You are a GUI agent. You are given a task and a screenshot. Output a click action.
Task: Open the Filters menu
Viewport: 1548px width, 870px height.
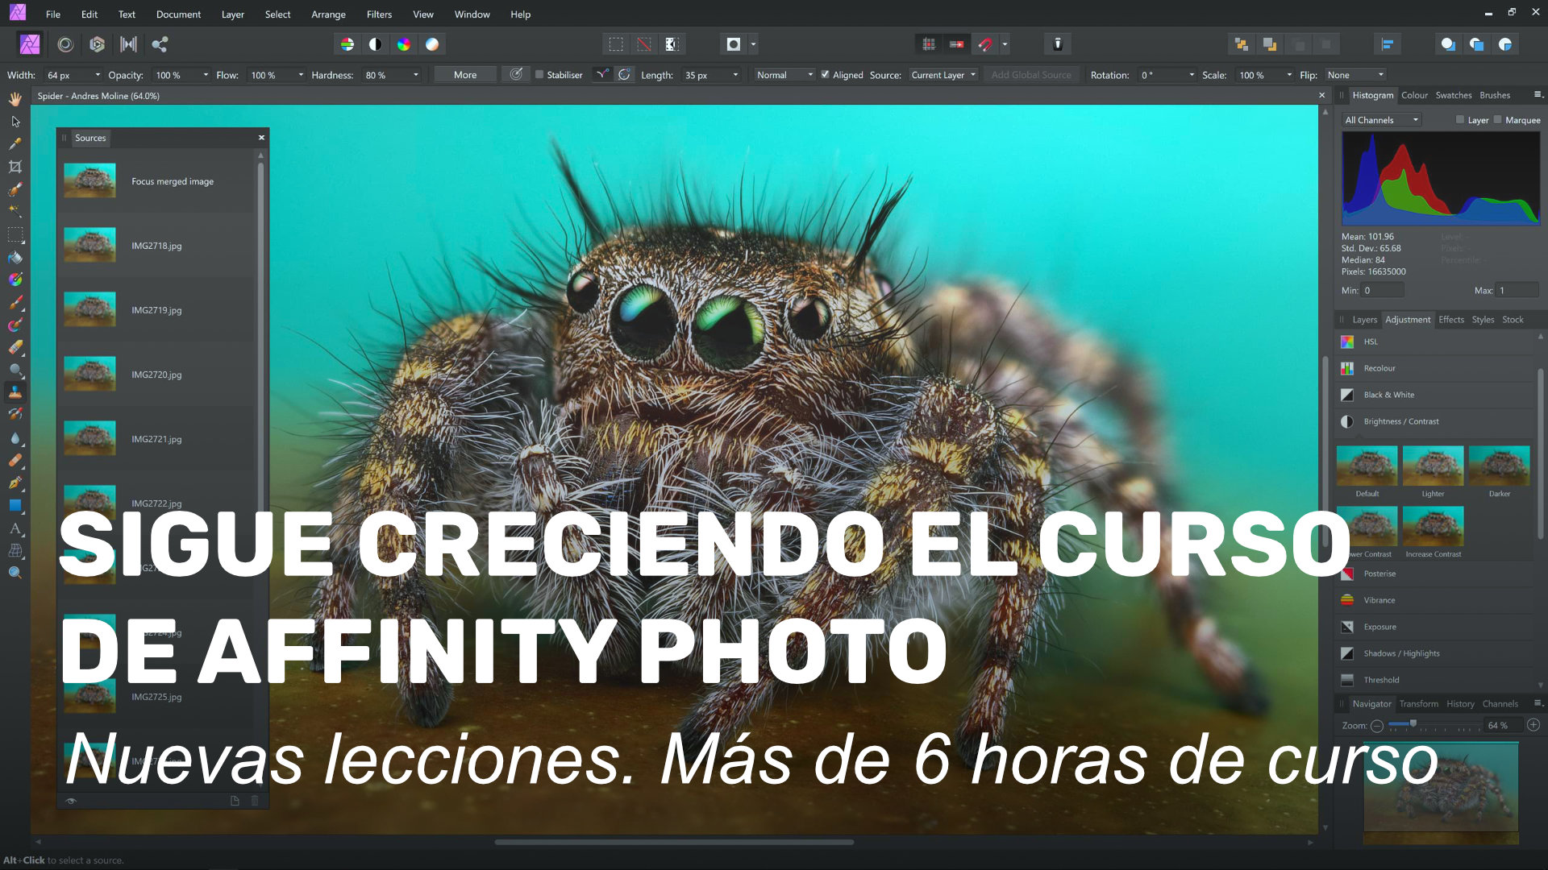[x=379, y=14]
